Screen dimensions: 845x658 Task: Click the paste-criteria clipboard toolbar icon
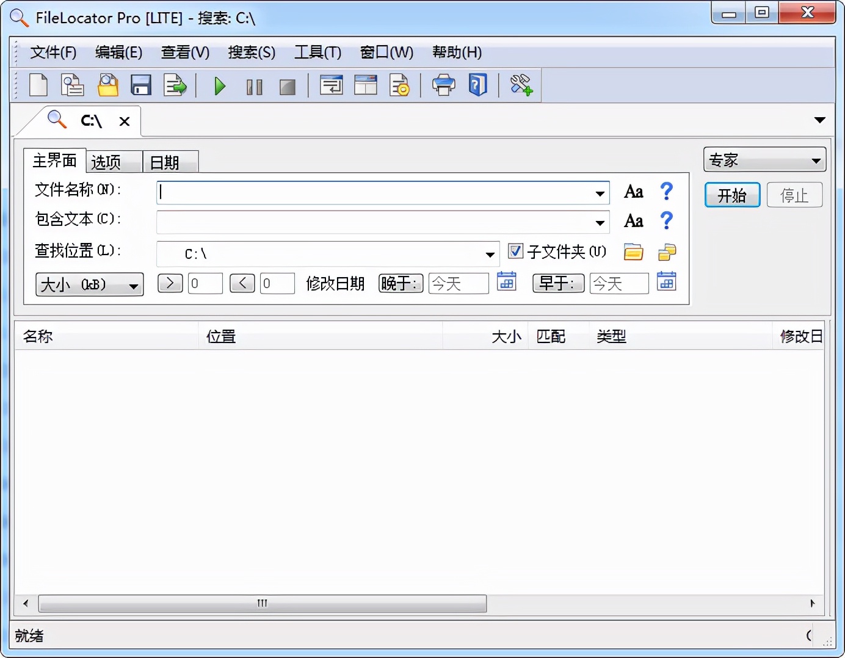(x=73, y=85)
